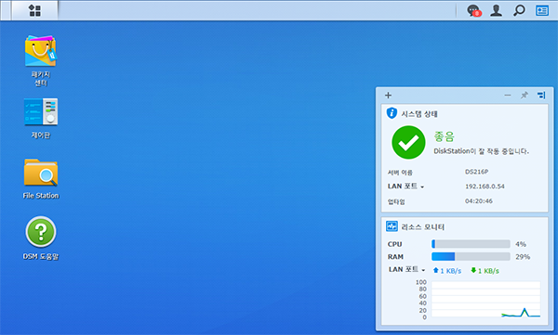Click the 리소스 모니터 header icon
558x335 pixels.
(392, 226)
